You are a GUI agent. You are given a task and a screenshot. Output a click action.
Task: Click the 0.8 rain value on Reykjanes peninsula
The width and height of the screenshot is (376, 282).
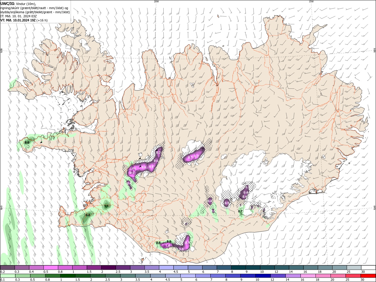coord(88,215)
